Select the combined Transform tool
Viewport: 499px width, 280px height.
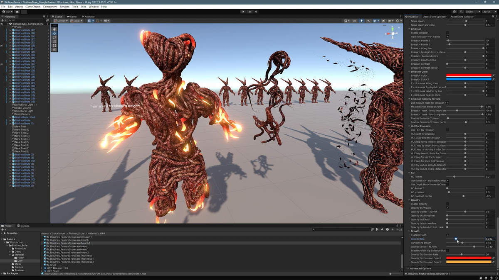click(54, 50)
